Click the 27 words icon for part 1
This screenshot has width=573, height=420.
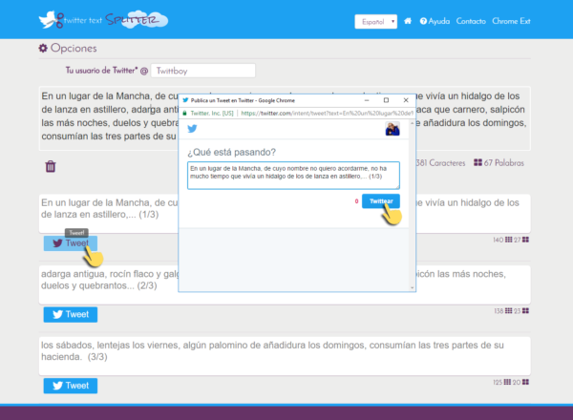pos(525,240)
